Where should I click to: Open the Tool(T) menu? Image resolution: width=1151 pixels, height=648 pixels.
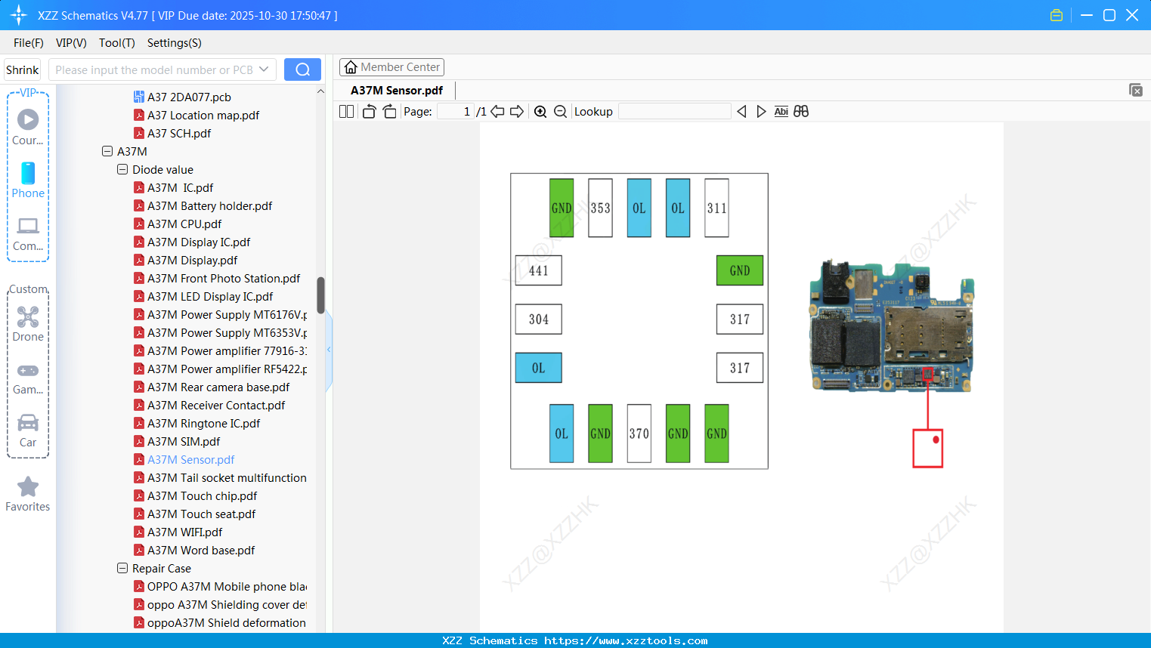coord(117,43)
